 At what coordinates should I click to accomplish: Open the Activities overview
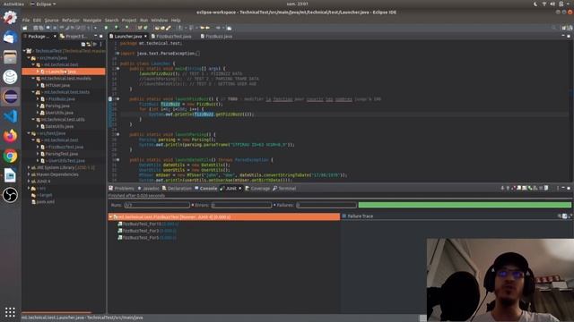(13, 4)
